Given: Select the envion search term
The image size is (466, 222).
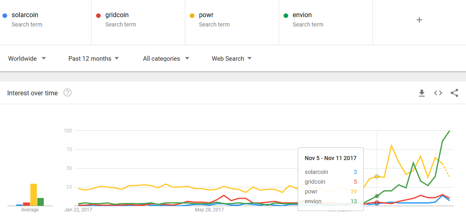Looking at the screenshot, I should (302, 15).
